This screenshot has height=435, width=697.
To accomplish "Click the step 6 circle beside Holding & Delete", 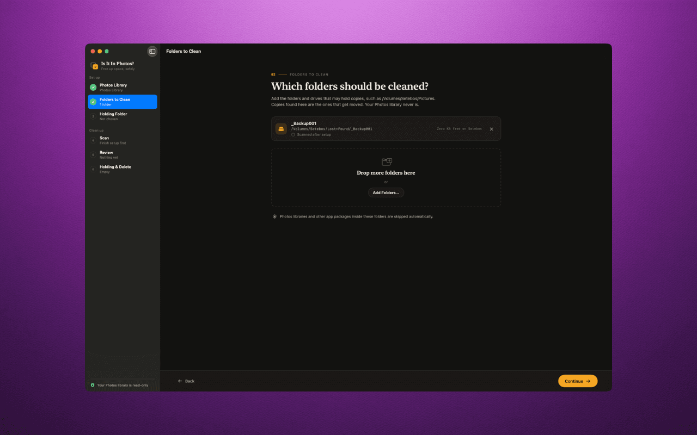I will point(93,169).
